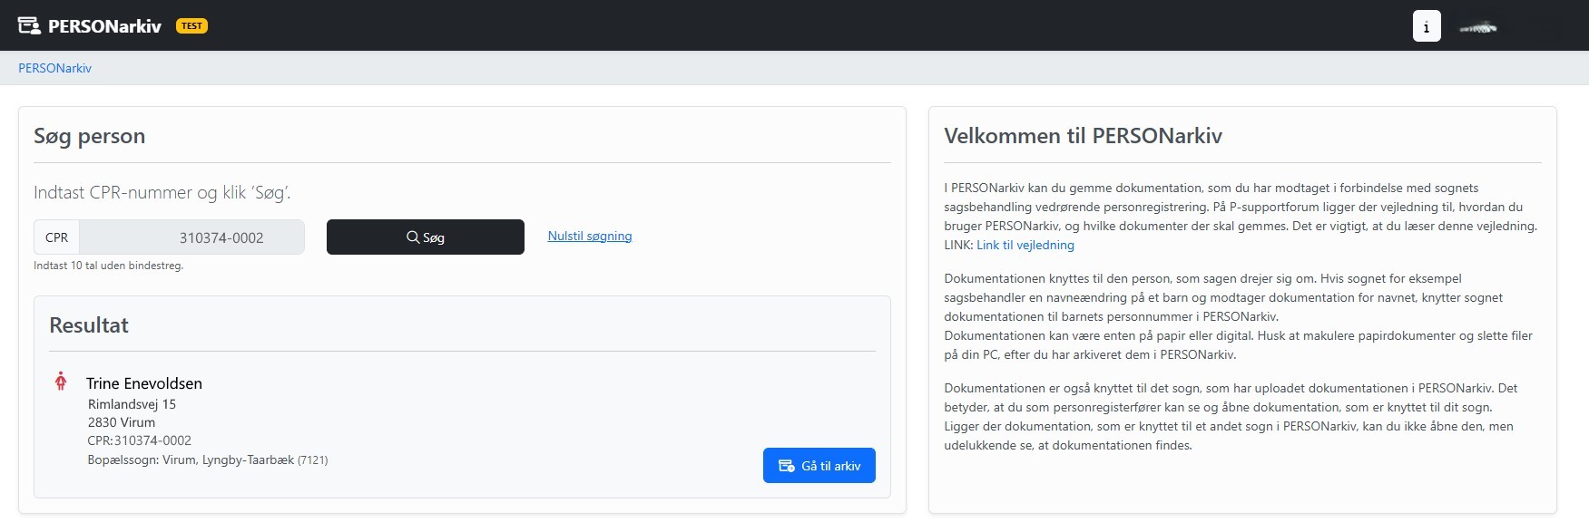Open the PERSONarkiv breadcrumb link
The image size is (1589, 532).
[54, 68]
